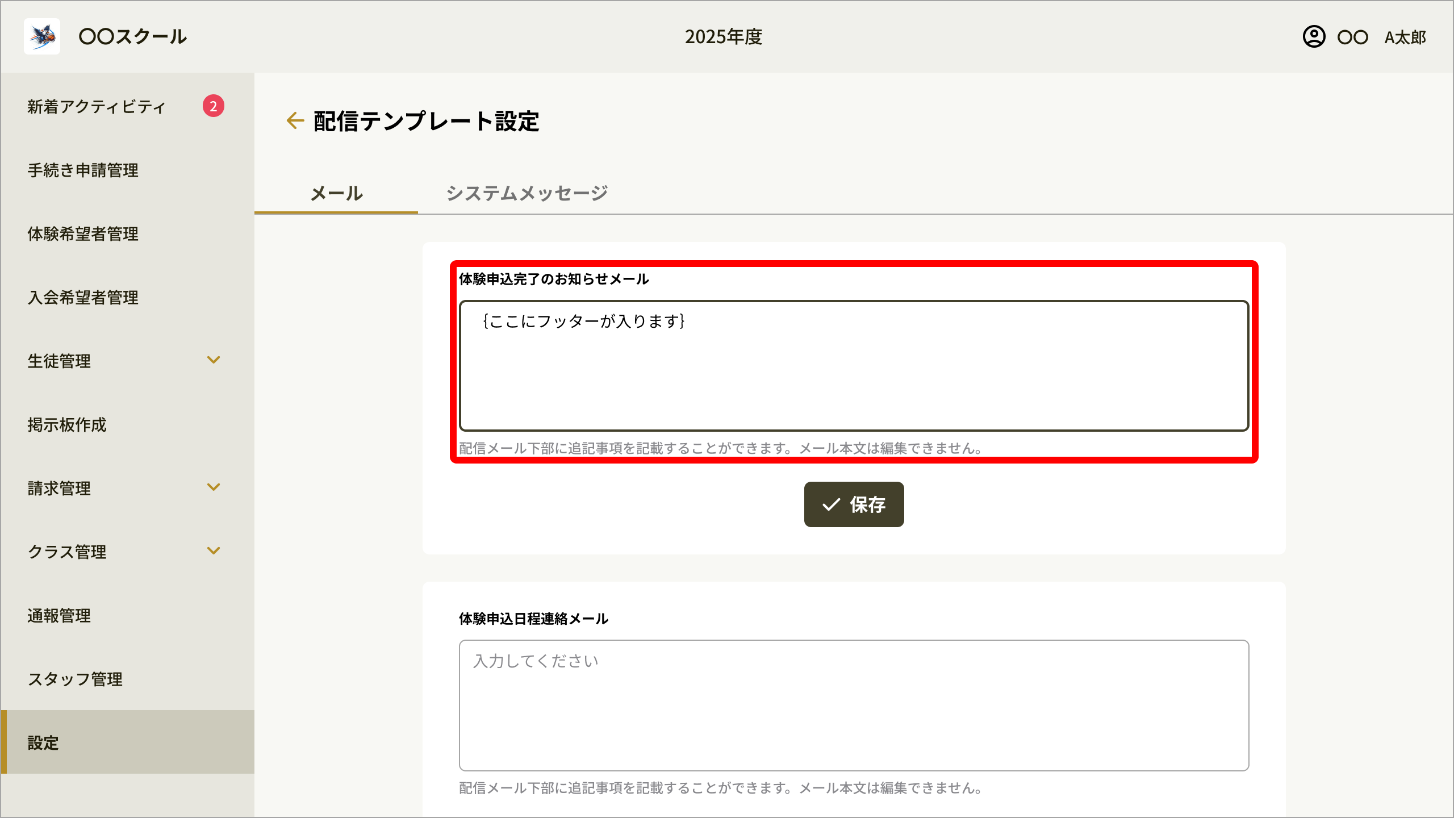Click the 〇〇スクール title
Viewport: 1454px width, 818px height.
click(x=133, y=37)
